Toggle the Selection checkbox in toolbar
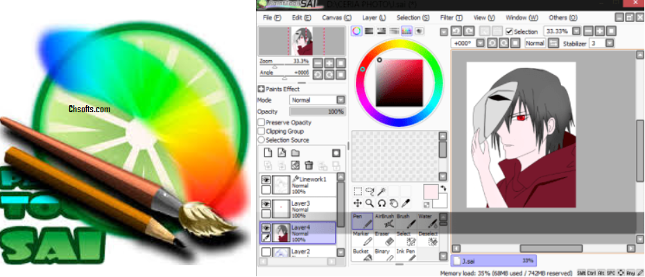Viewport: 645px width, 277px height. coord(509,31)
